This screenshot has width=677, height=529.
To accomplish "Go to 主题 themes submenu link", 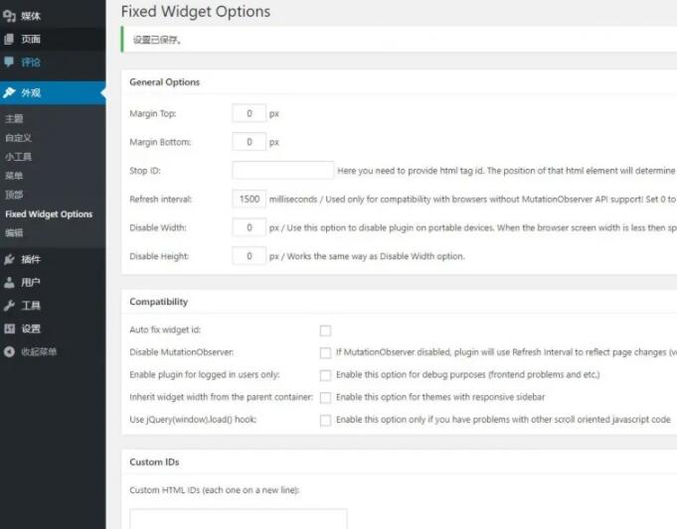I will (14, 118).
